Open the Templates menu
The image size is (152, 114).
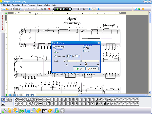pos(31,5)
